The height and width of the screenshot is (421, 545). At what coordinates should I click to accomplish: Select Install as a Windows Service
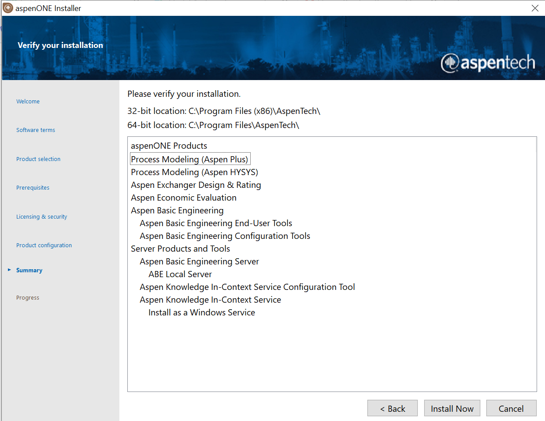[202, 312]
